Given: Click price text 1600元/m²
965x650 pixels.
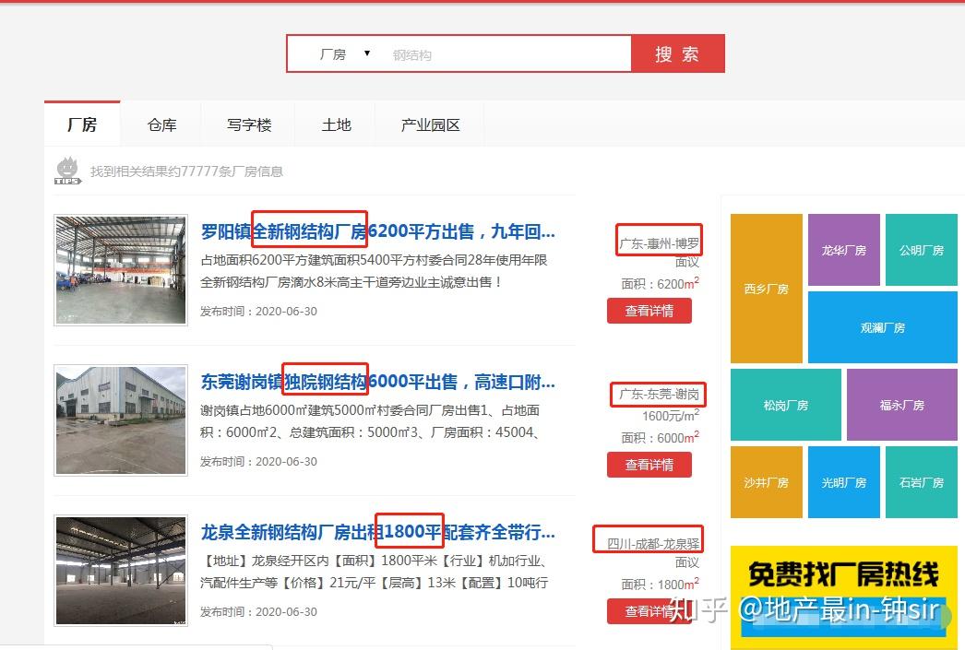Looking at the screenshot, I should 670,416.
